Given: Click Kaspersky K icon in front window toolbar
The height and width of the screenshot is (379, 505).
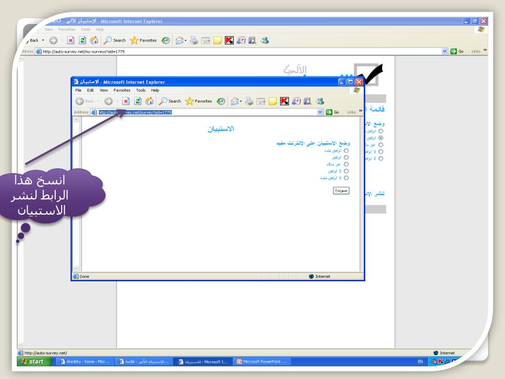Looking at the screenshot, I should (285, 101).
